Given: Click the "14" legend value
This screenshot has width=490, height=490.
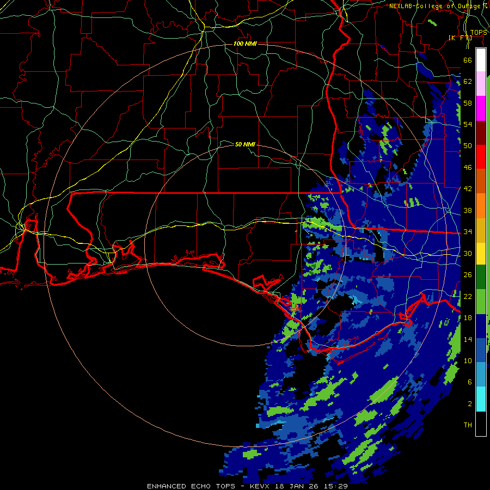Looking at the screenshot, I should click(468, 339).
